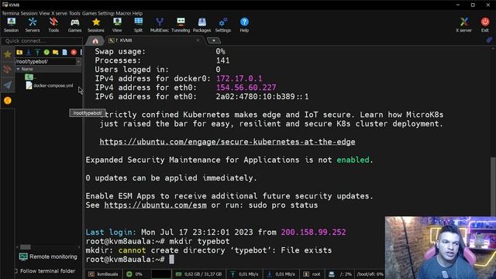Viewport: 496px width, 279px height.
Task: Click the 154.56.60.227 IPv4 address text
Action: tap(246, 88)
